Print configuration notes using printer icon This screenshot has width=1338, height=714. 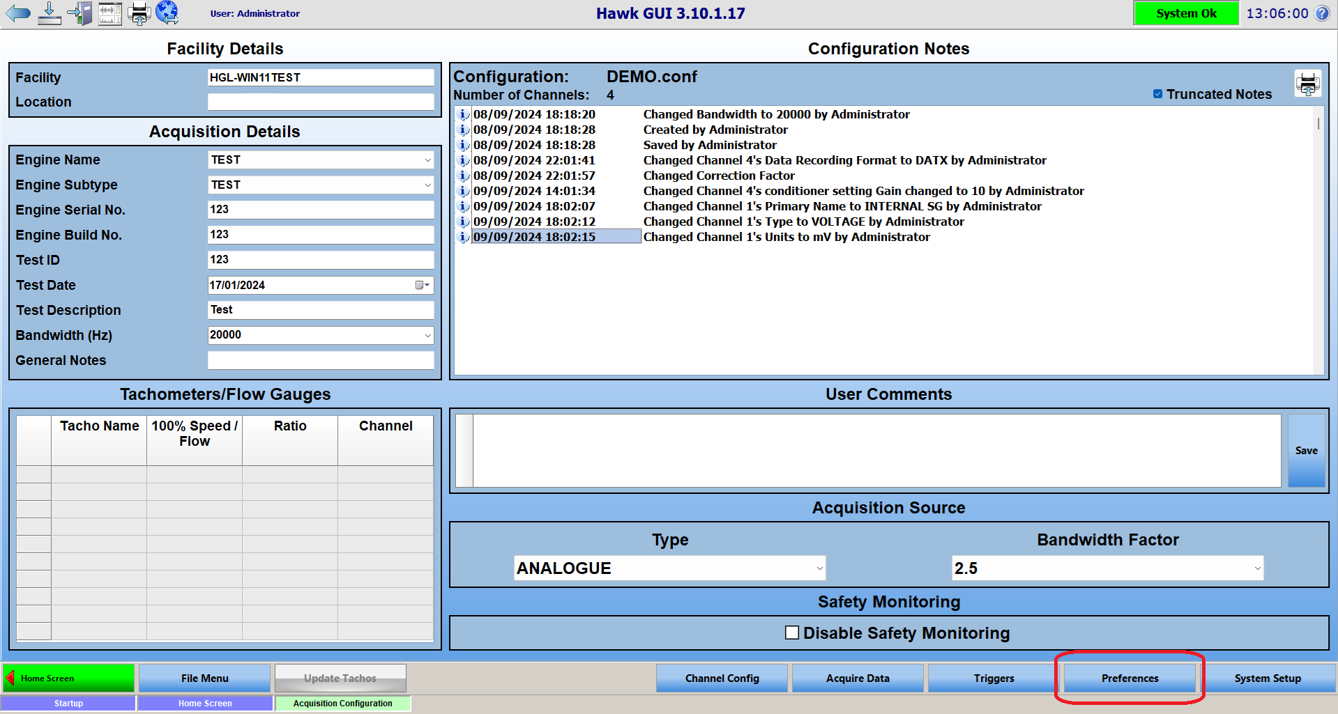[x=1307, y=84]
